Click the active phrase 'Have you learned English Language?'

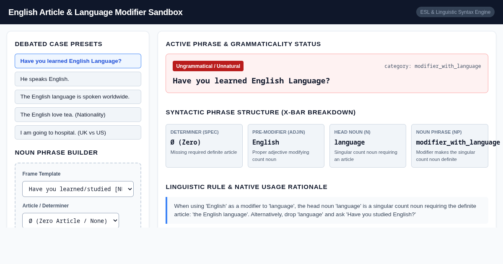251,81
